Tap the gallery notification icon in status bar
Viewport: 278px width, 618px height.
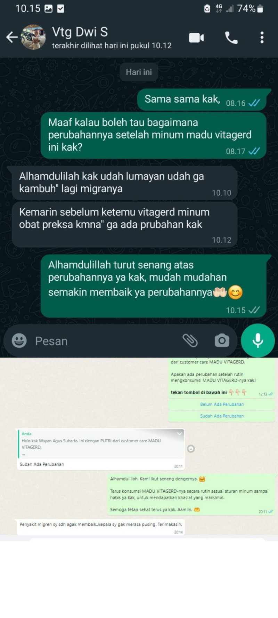pyautogui.click(x=49, y=9)
